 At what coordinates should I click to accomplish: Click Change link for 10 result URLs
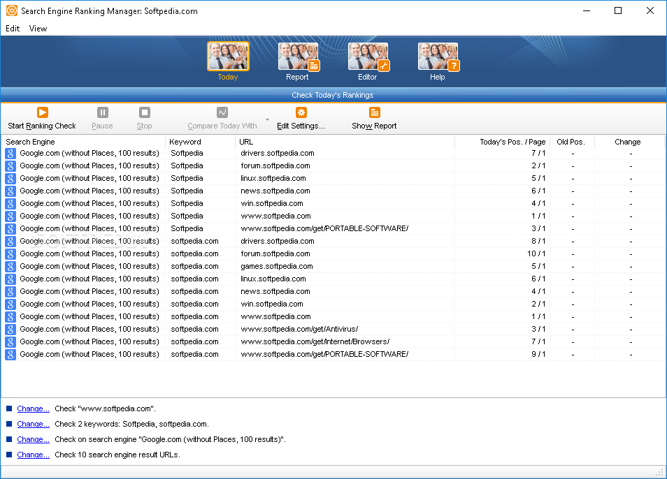[33, 455]
